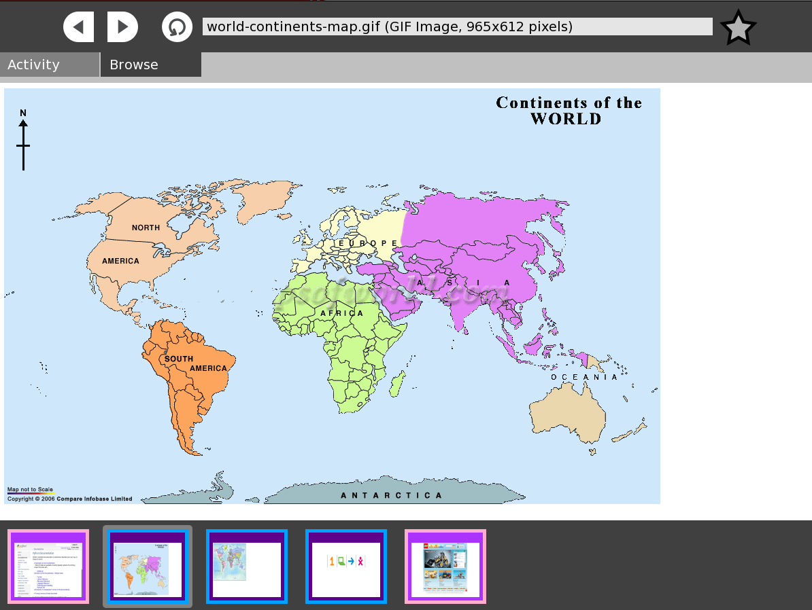Select the Browse toolbar tab
812x610 pixels.
[x=150, y=65]
